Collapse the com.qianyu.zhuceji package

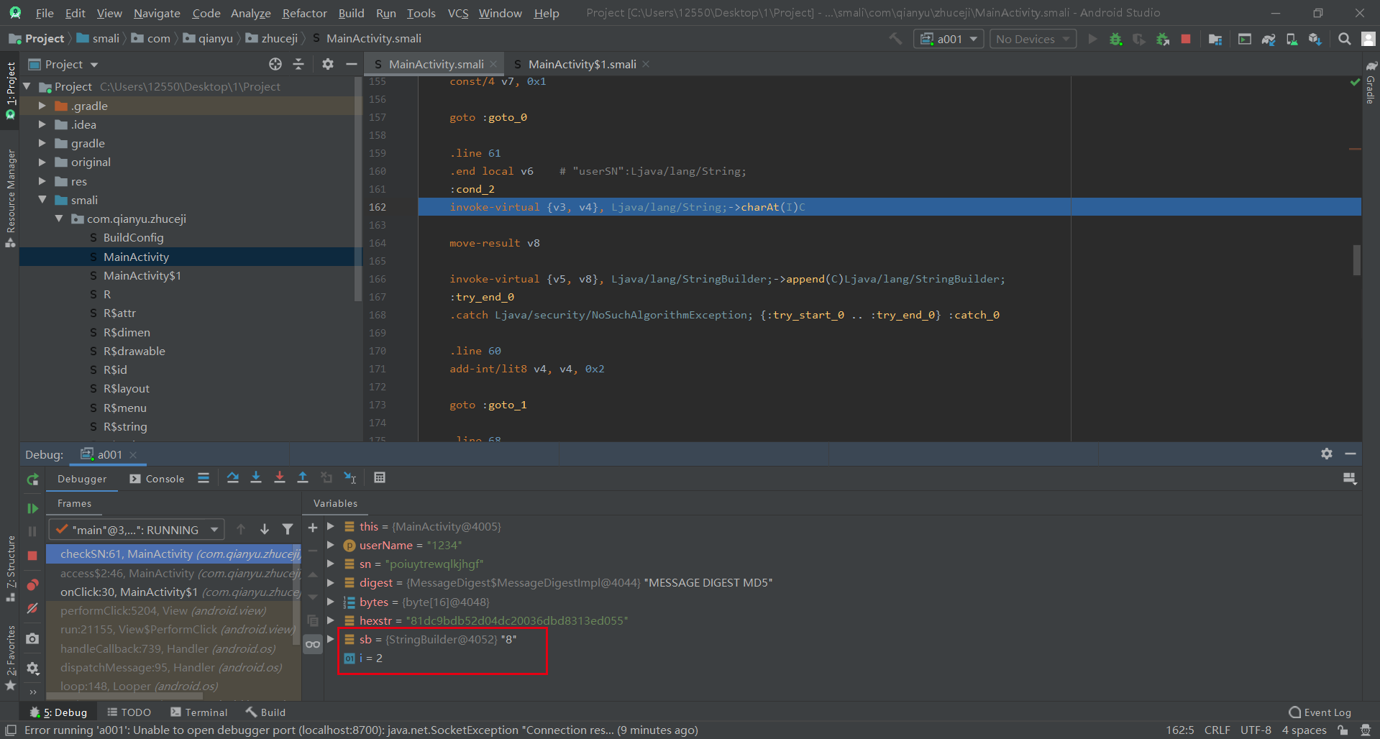point(59,219)
